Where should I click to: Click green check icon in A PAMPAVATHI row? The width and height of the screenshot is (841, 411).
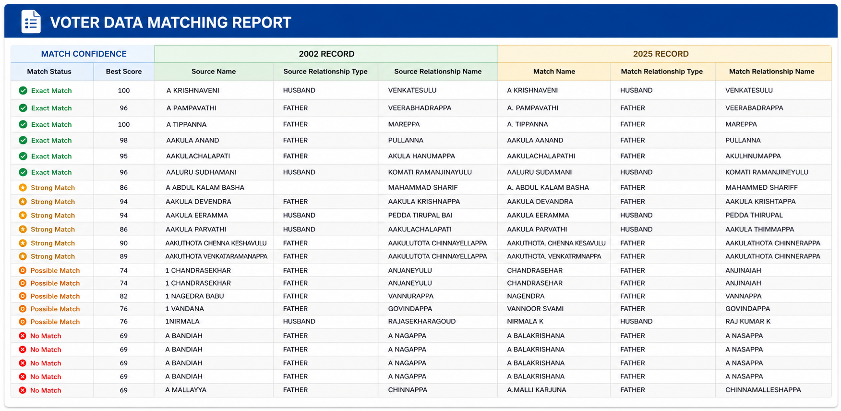23,108
